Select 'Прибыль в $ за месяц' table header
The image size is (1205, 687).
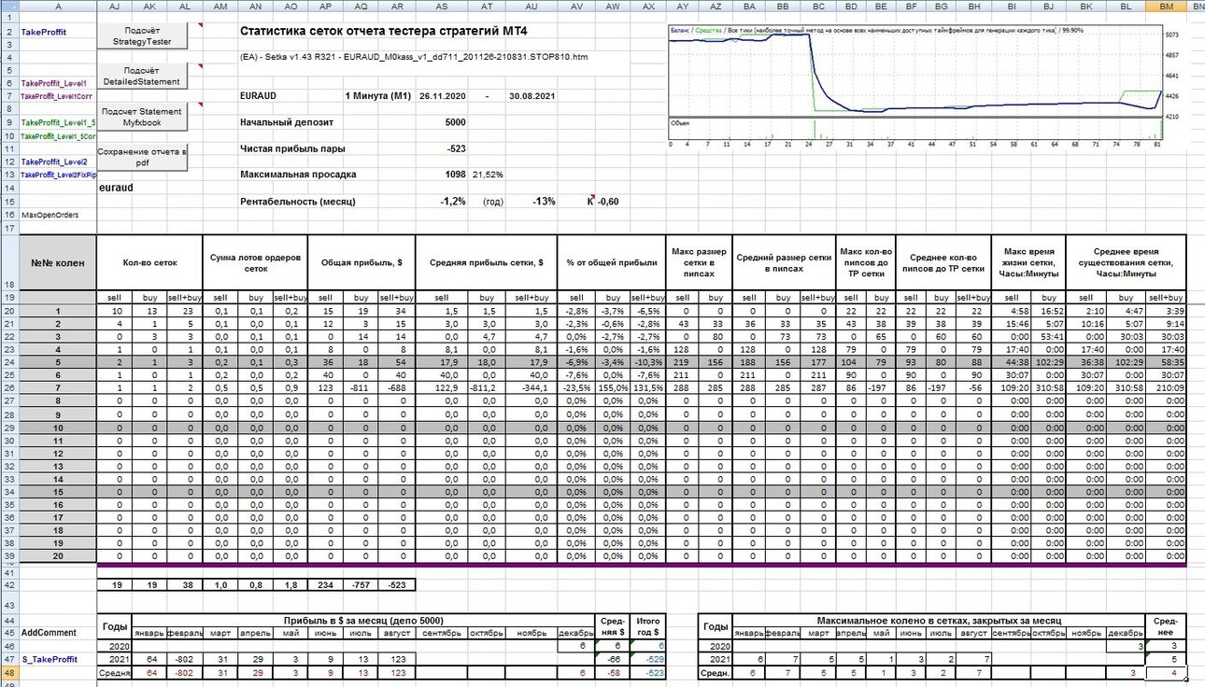point(361,619)
